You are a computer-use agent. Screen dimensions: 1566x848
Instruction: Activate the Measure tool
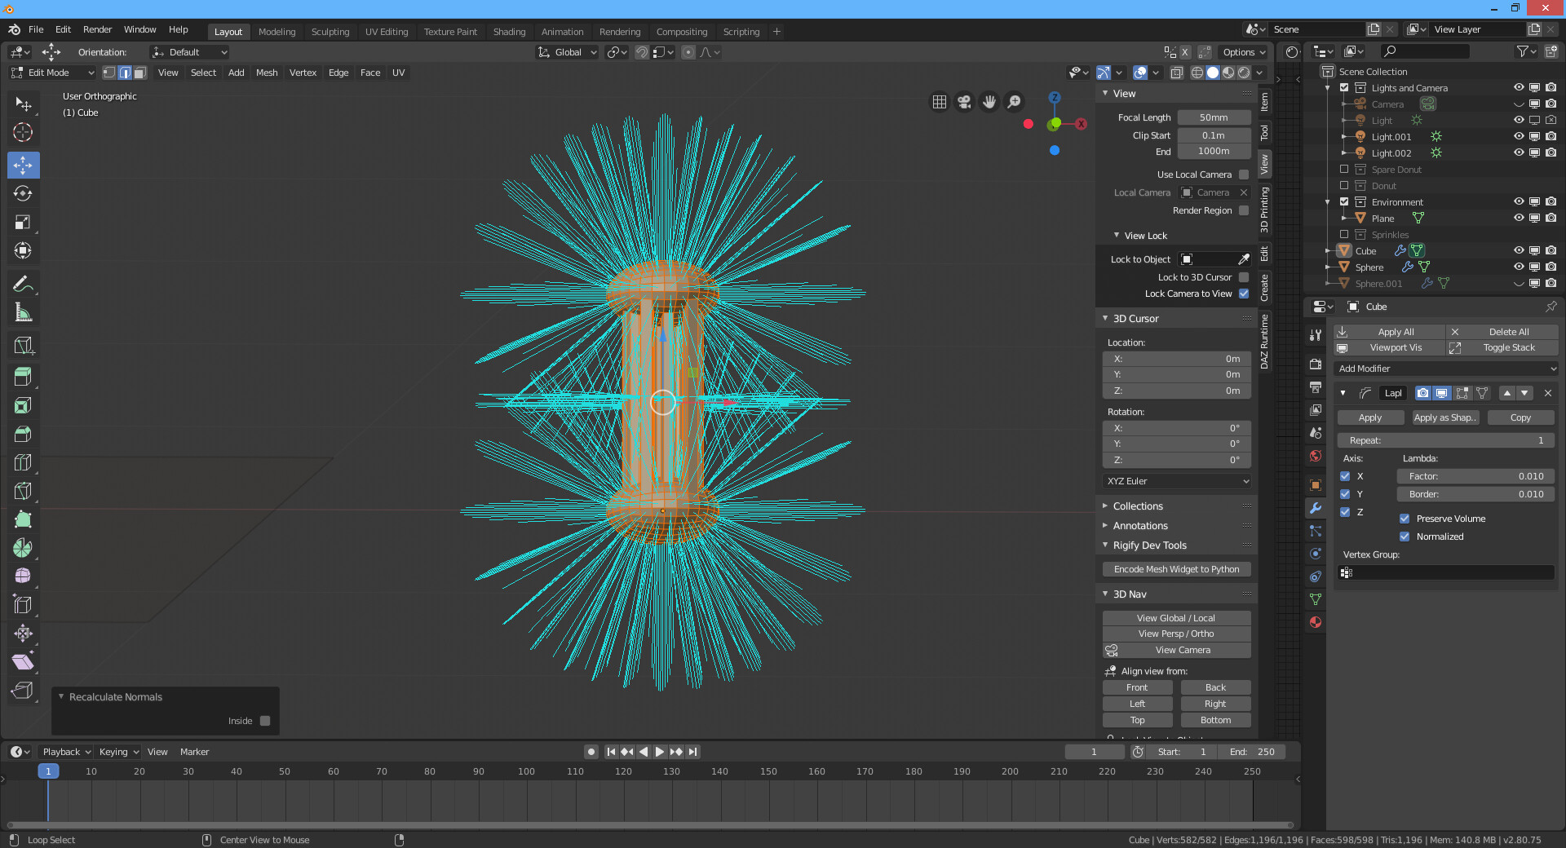click(x=23, y=312)
